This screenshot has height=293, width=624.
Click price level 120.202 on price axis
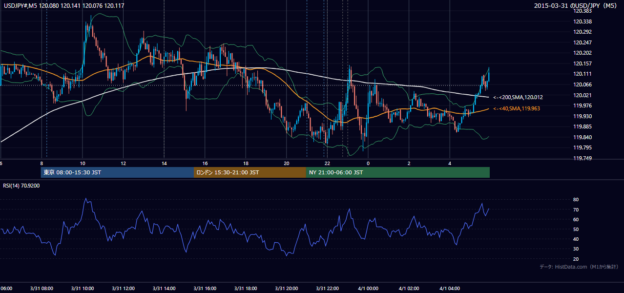point(582,53)
